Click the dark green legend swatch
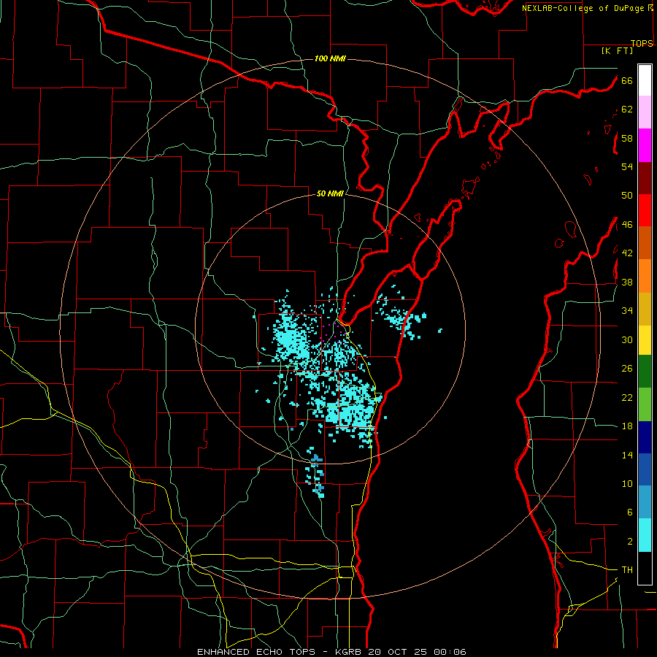 [645, 372]
